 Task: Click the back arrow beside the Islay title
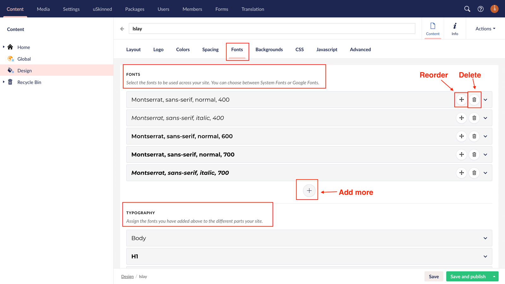122,28
